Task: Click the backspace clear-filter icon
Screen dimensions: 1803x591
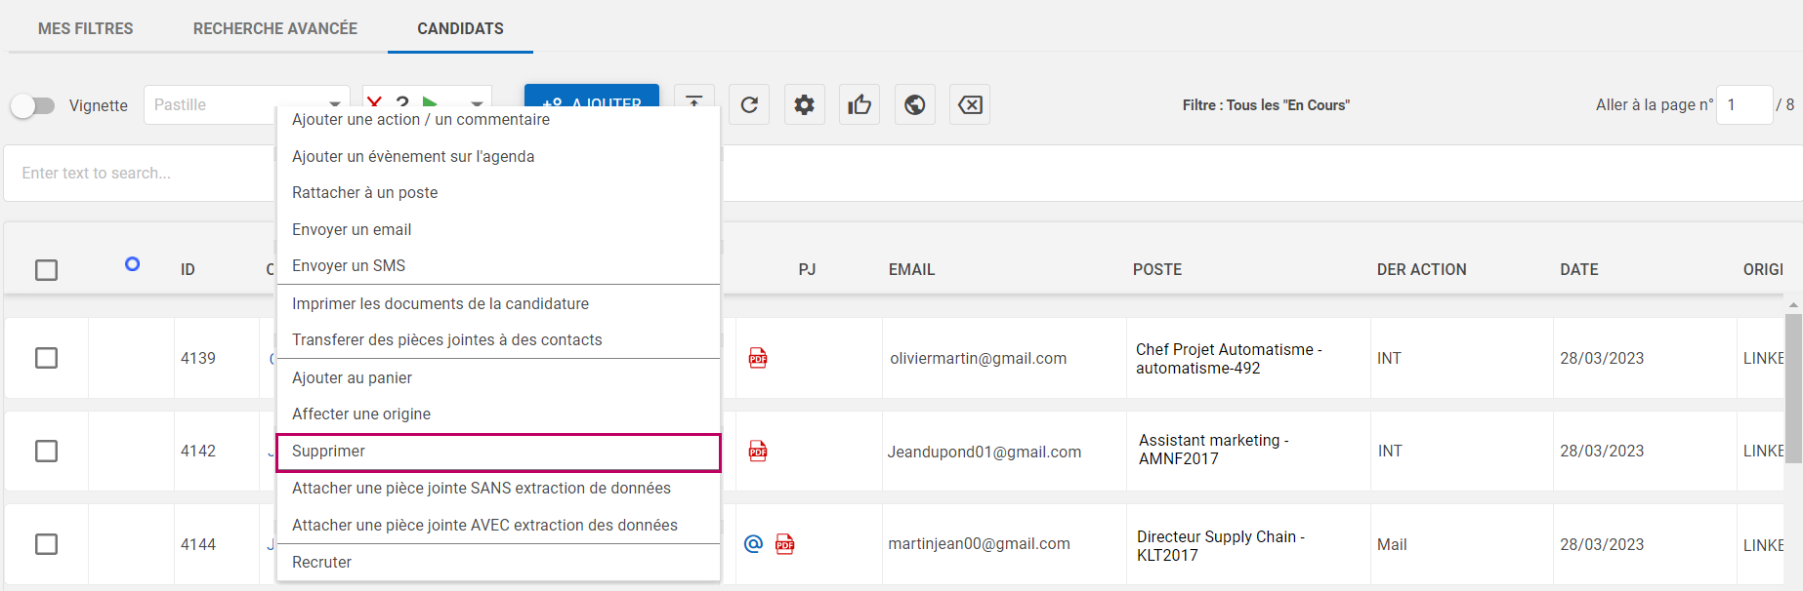Action: point(970,105)
